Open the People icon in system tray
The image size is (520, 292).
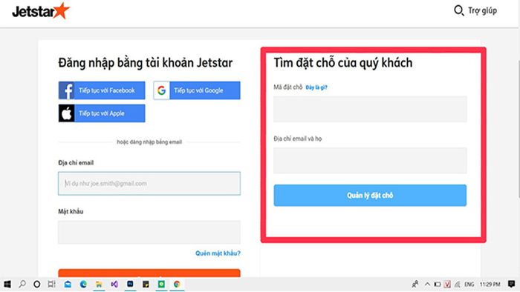point(415,284)
